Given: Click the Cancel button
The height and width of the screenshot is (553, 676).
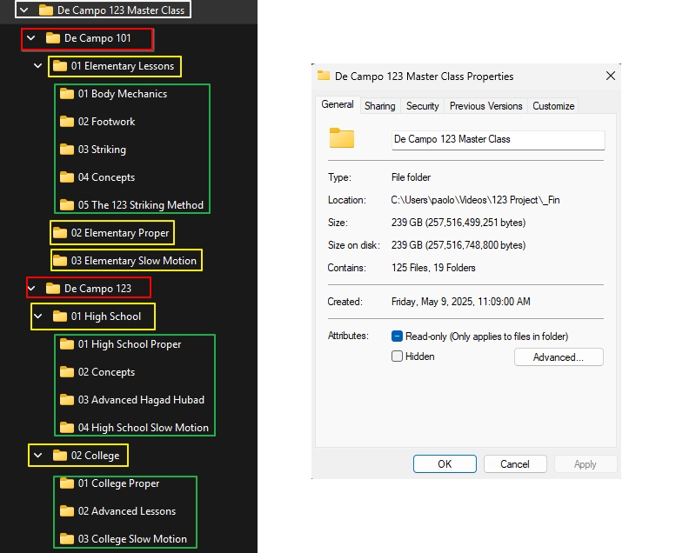Looking at the screenshot, I should coord(515,463).
